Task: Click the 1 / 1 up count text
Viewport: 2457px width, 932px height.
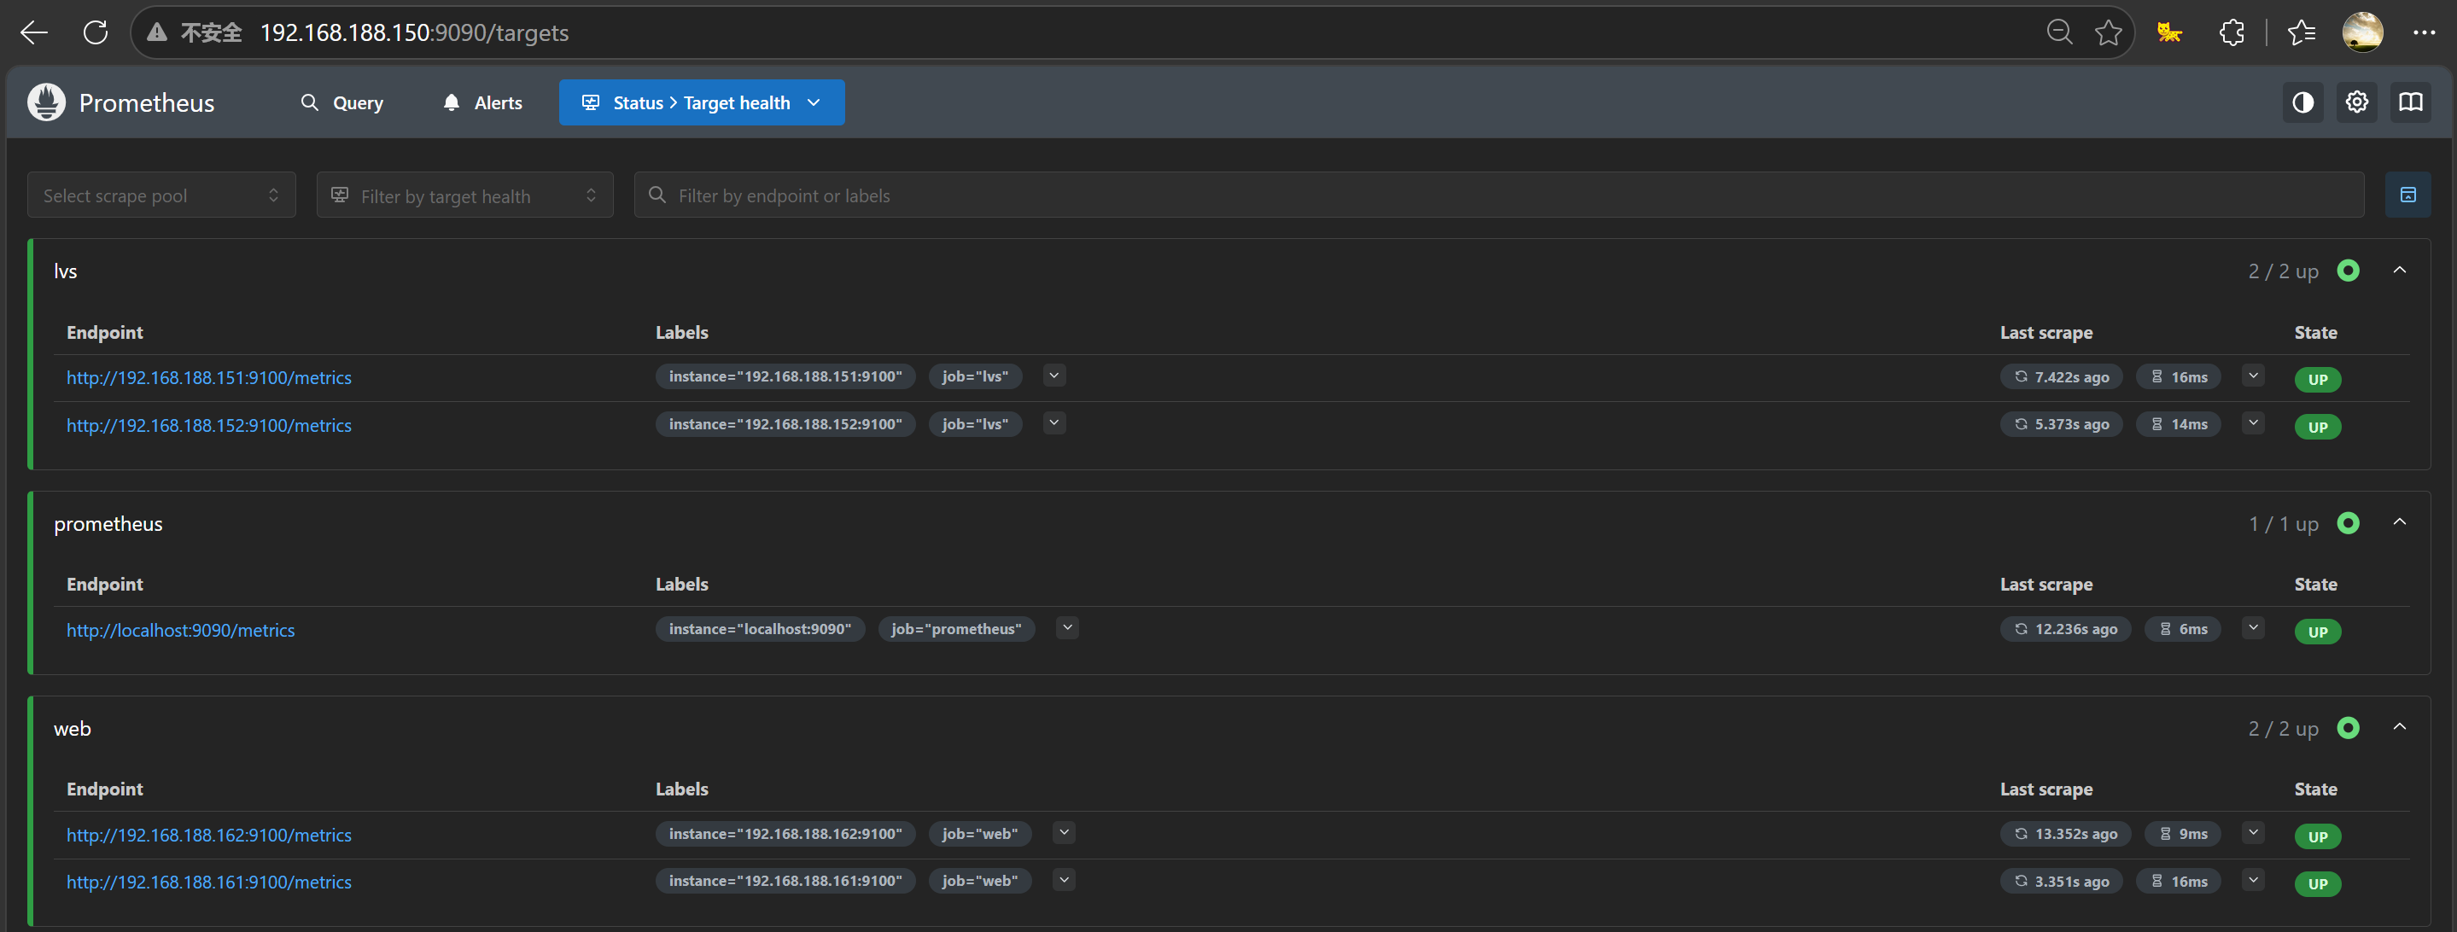Action: [x=2284, y=524]
